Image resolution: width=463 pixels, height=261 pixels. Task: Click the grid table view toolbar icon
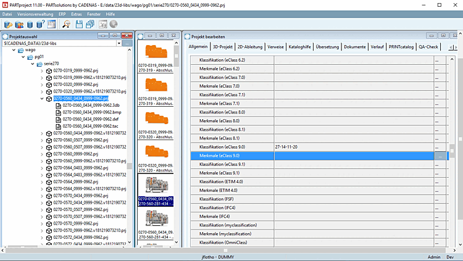(52, 24)
